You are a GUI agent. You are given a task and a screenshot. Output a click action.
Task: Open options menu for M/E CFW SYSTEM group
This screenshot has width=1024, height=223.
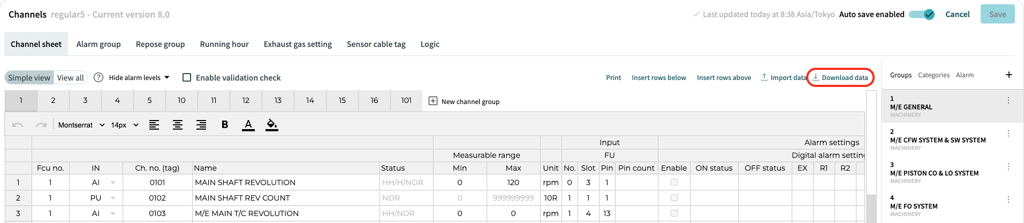(x=1008, y=133)
